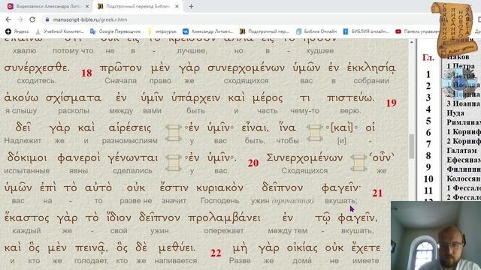Open the Google Переводчик bookmark
The width and height of the screenshot is (481, 270).
click(x=115, y=31)
